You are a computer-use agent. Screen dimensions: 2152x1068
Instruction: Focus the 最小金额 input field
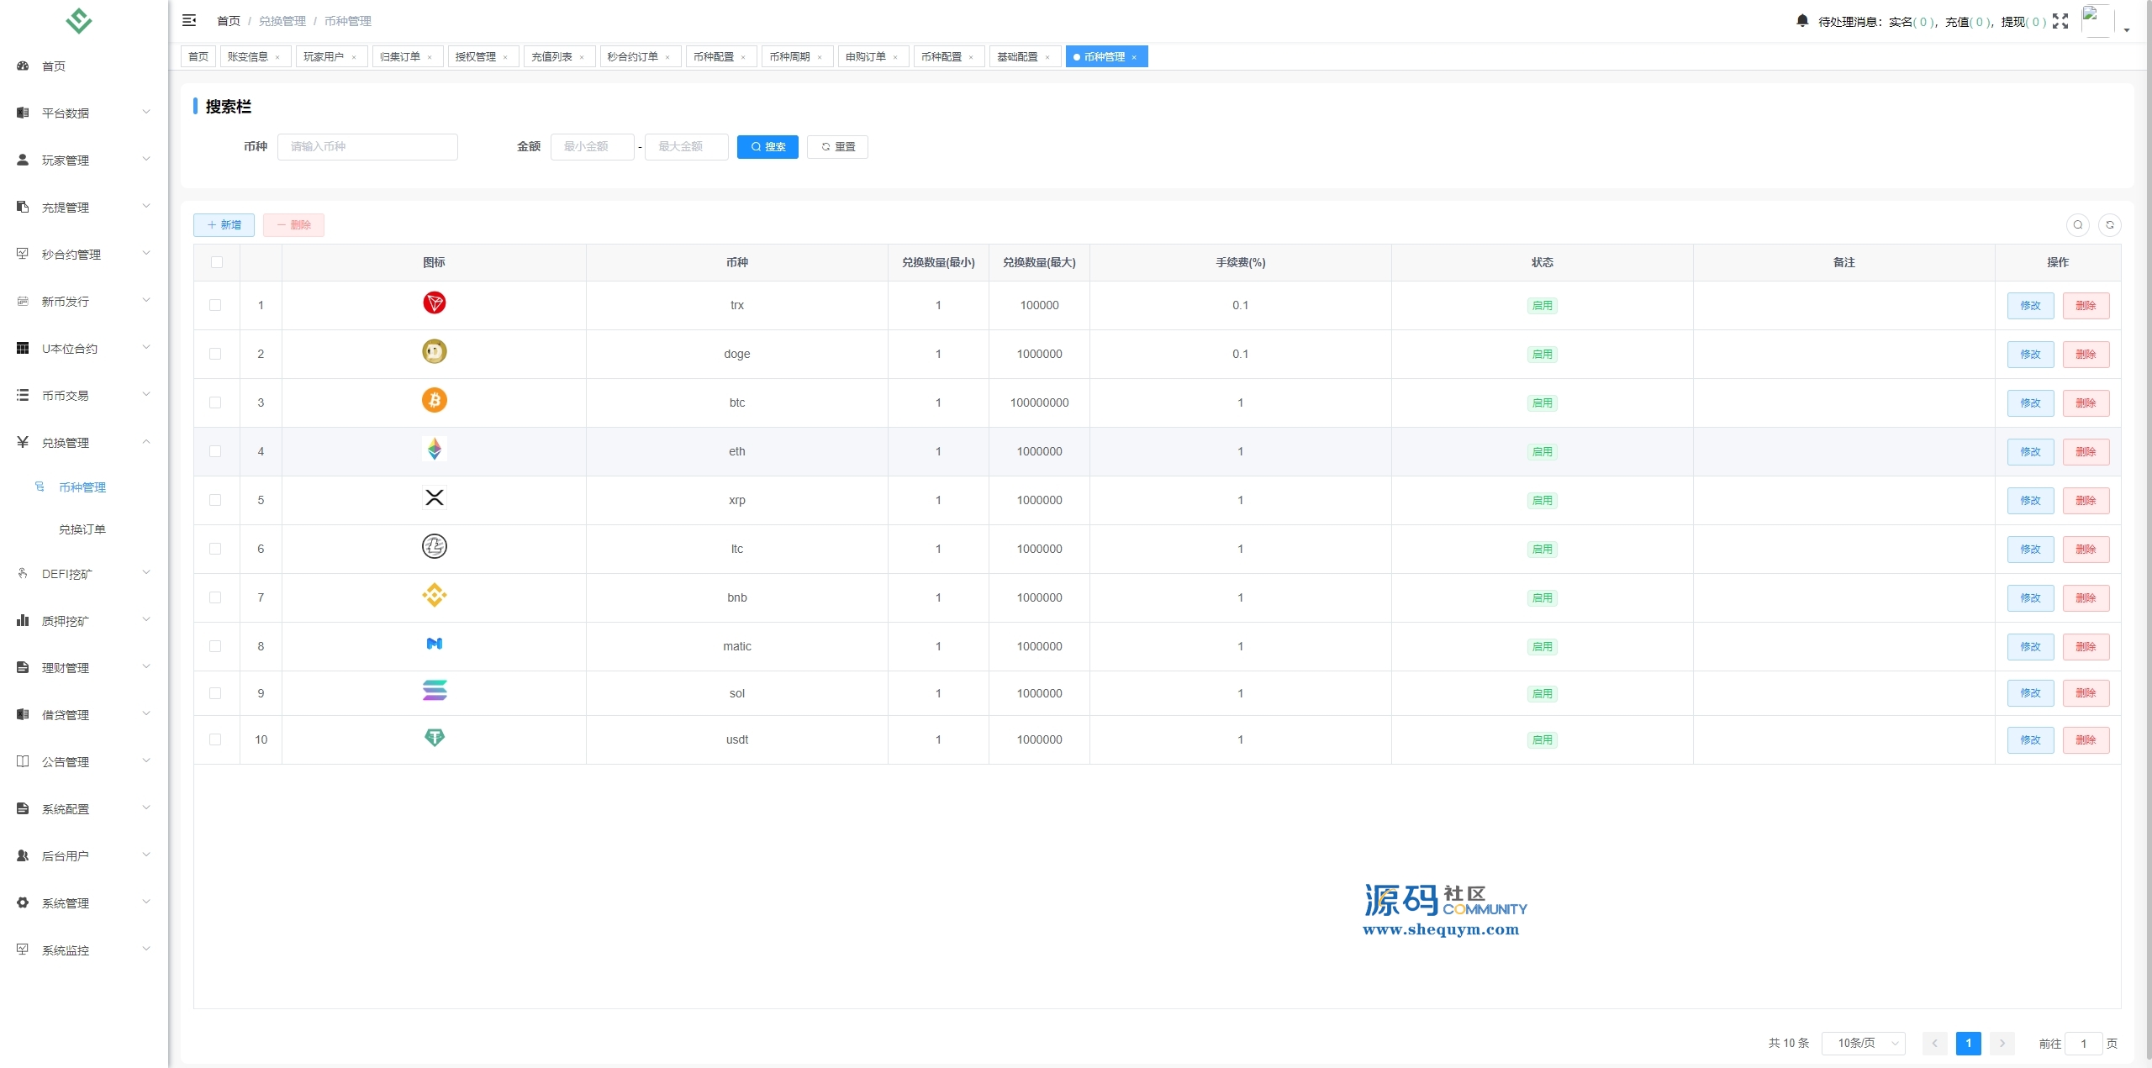coord(592,146)
